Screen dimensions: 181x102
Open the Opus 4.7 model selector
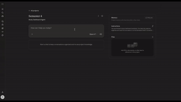click(93, 34)
